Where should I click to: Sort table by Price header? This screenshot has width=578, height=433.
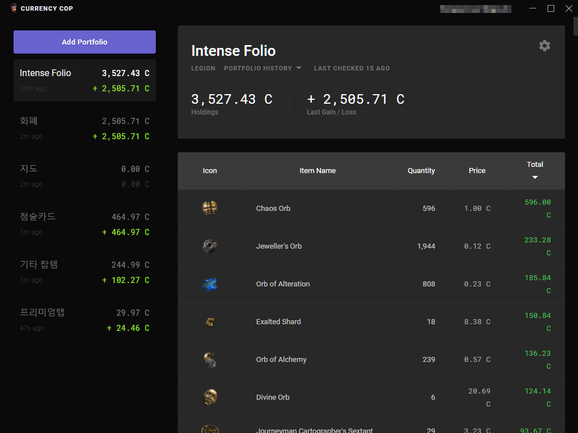[477, 170]
